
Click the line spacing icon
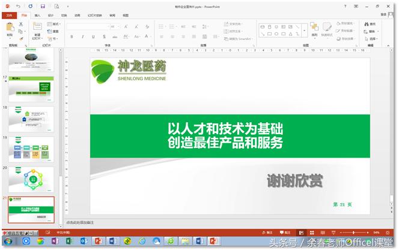[x=204, y=26]
